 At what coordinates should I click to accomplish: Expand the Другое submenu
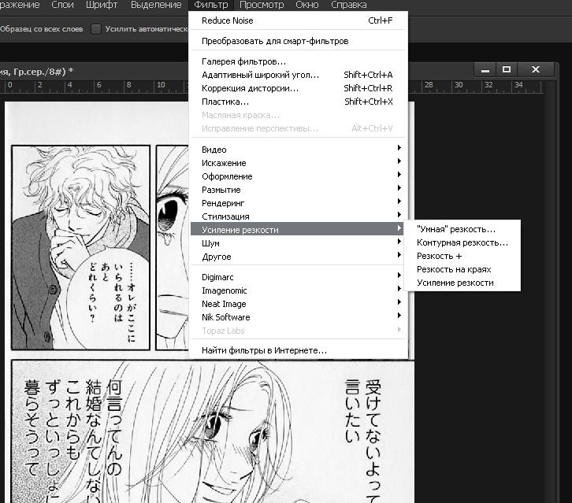(297, 257)
